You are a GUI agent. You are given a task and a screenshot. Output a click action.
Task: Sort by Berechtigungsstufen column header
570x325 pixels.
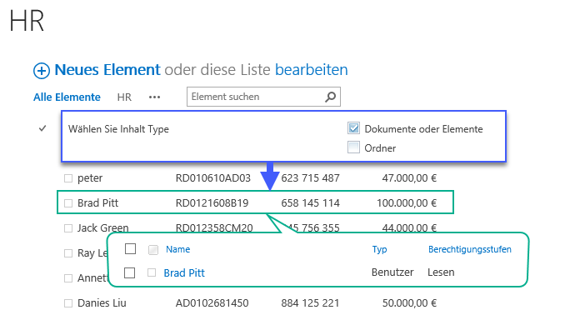click(470, 249)
